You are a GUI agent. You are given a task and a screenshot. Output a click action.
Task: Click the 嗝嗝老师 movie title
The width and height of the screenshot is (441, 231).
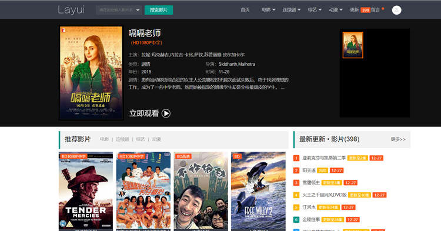tap(145, 33)
